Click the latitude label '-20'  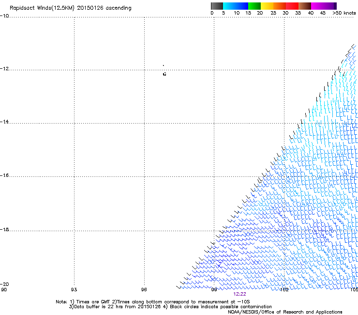coord(4,284)
